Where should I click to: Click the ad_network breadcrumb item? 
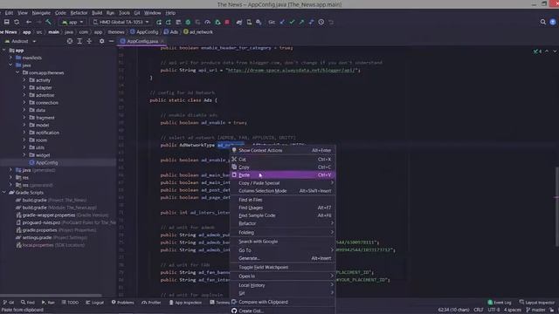[x=198, y=32]
